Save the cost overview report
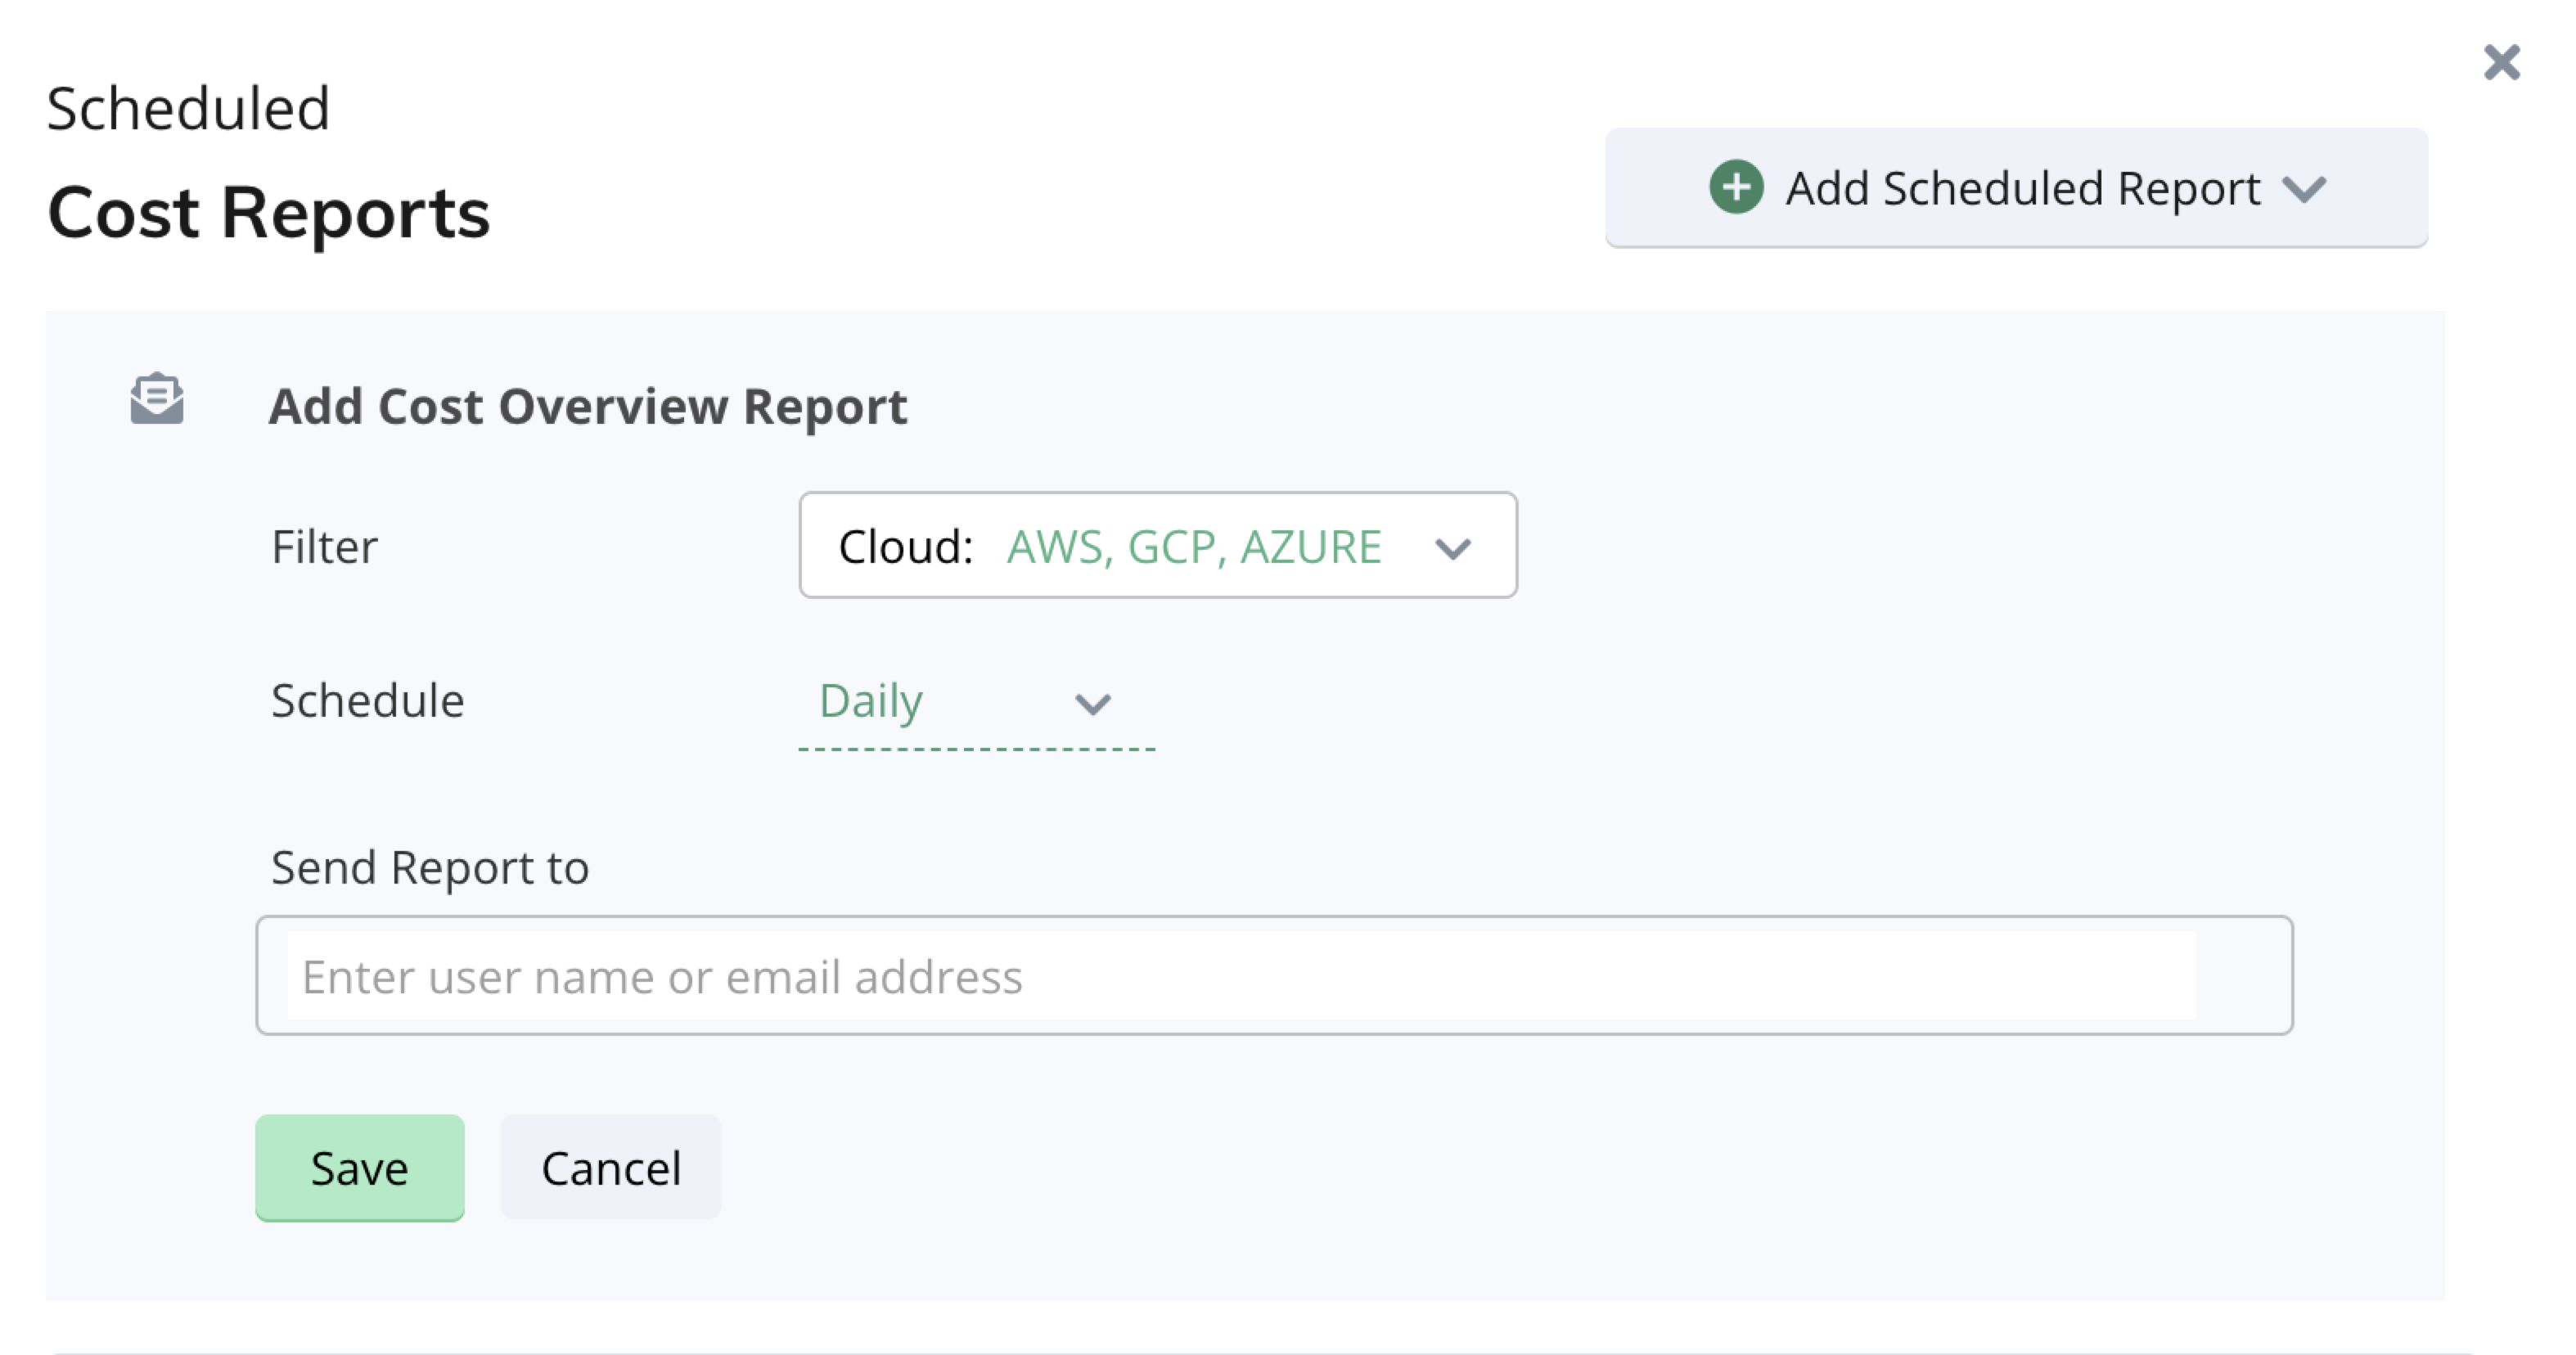 point(360,1168)
